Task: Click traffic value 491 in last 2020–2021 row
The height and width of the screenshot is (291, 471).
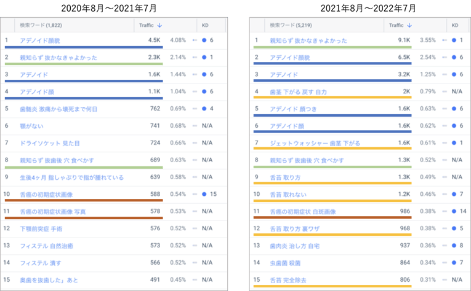Action: [155, 279]
